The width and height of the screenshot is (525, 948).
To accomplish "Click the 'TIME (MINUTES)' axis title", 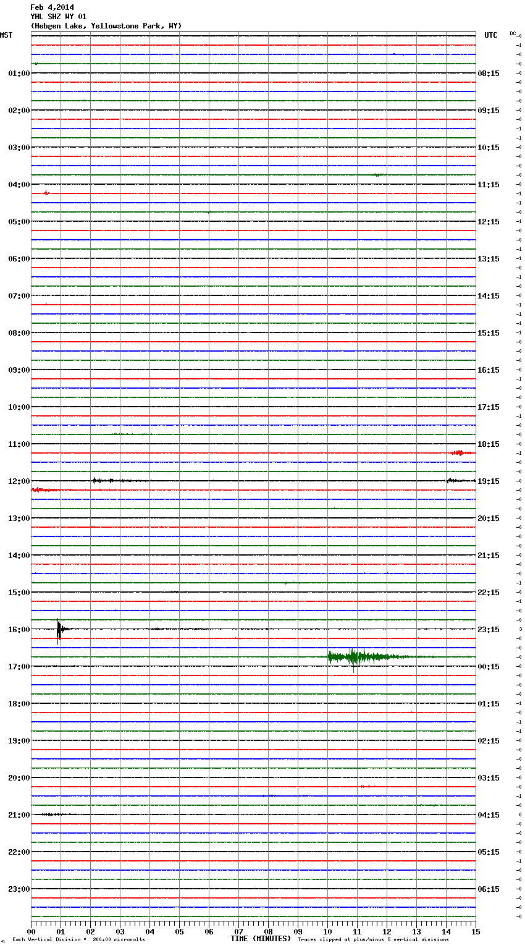I will point(261,939).
